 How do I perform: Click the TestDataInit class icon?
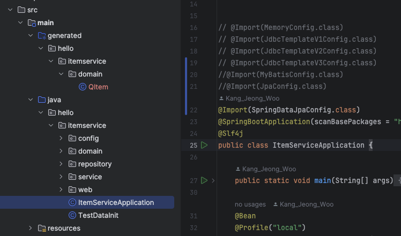[x=72, y=215]
